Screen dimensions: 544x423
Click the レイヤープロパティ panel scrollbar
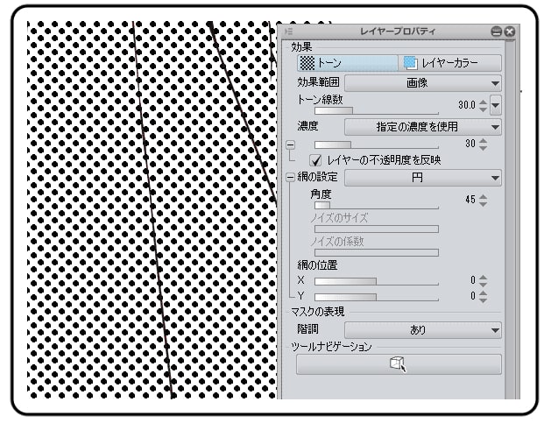pos(510,218)
